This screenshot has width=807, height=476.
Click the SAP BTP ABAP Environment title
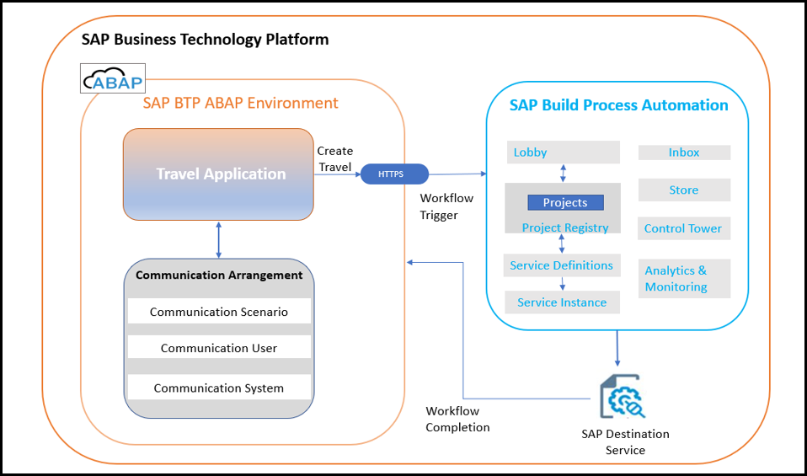point(240,103)
